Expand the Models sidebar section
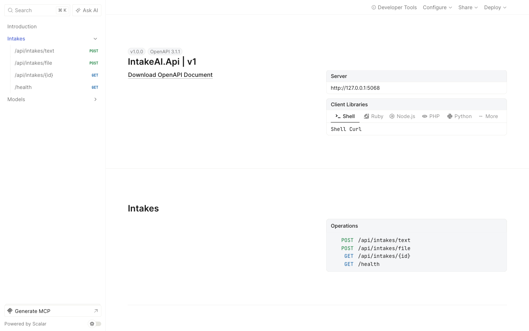Viewport: 529px width, 331px height. (x=95, y=99)
